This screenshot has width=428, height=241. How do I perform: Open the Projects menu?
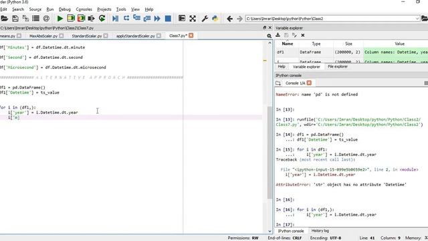click(x=104, y=9)
